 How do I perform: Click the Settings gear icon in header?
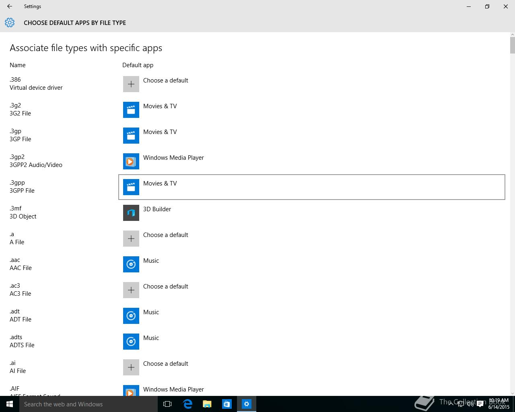[x=10, y=23]
